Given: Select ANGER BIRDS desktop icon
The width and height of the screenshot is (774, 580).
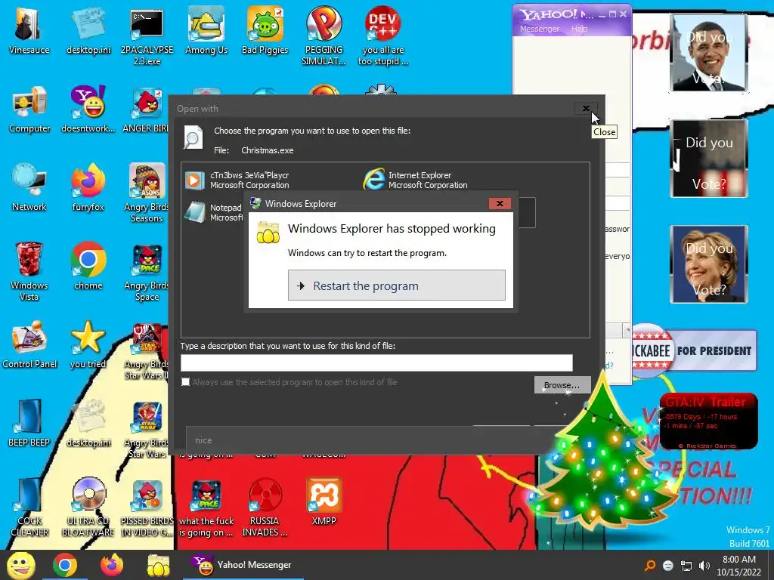Looking at the screenshot, I should pos(146,110).
